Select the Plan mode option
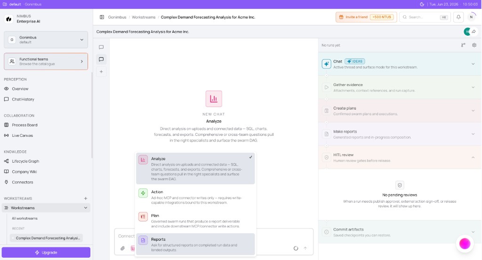482x260 pixels. pos(195,221)
